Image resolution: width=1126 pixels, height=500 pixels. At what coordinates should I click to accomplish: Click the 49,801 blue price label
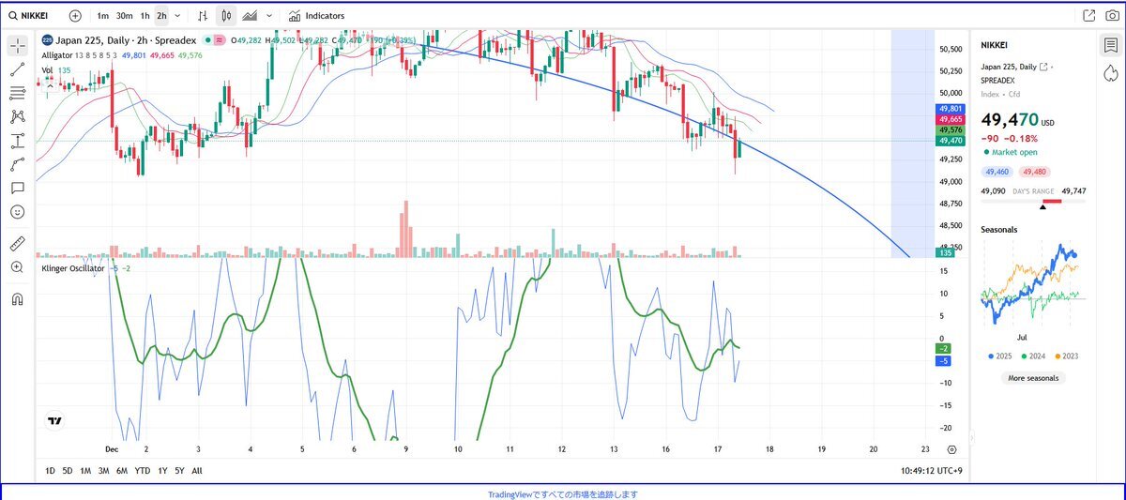[x=951, y=110]
